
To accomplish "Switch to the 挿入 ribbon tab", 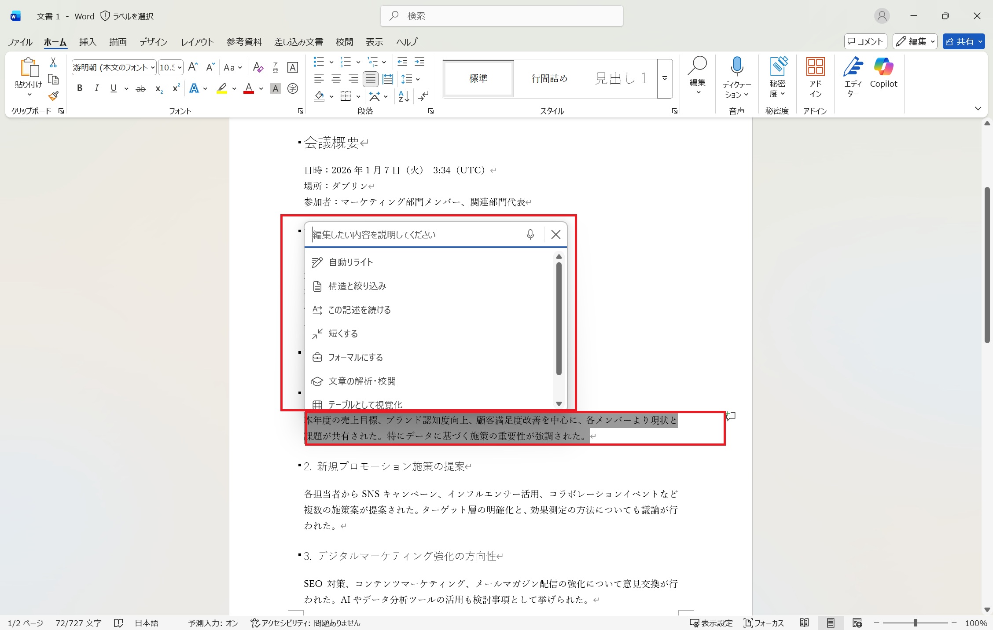I will (88, 42).
